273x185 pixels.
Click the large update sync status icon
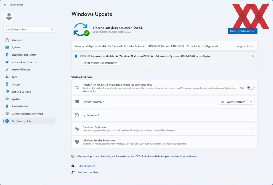(81, 30)
